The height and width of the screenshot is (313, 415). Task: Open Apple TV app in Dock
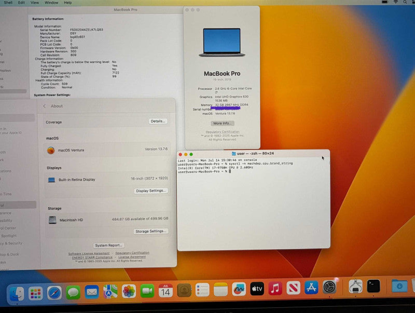click(x=257, y=289)
